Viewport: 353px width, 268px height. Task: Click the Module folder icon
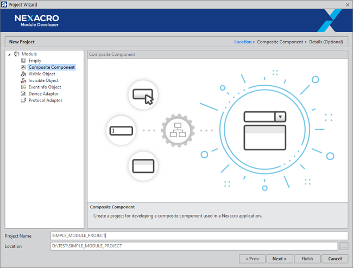[x=16, y=54]
